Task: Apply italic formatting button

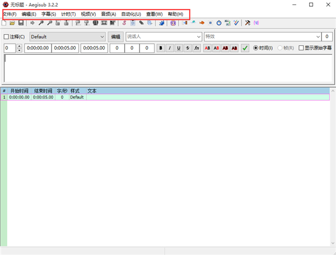Action: pyautogui.click(x=170, y=48)
